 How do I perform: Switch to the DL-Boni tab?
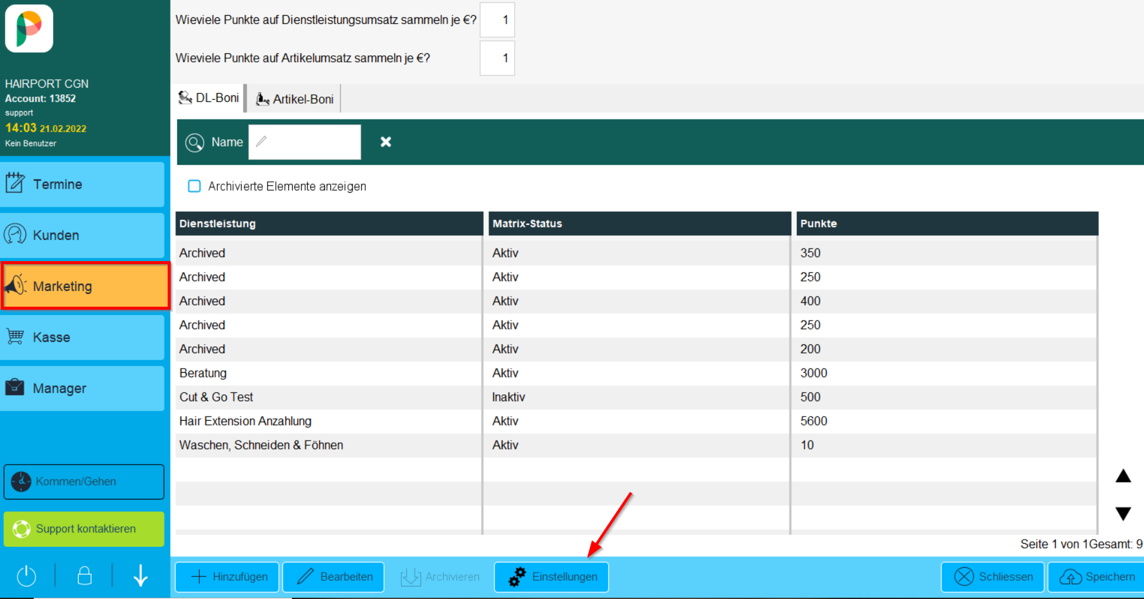click(x=209, y=98)
